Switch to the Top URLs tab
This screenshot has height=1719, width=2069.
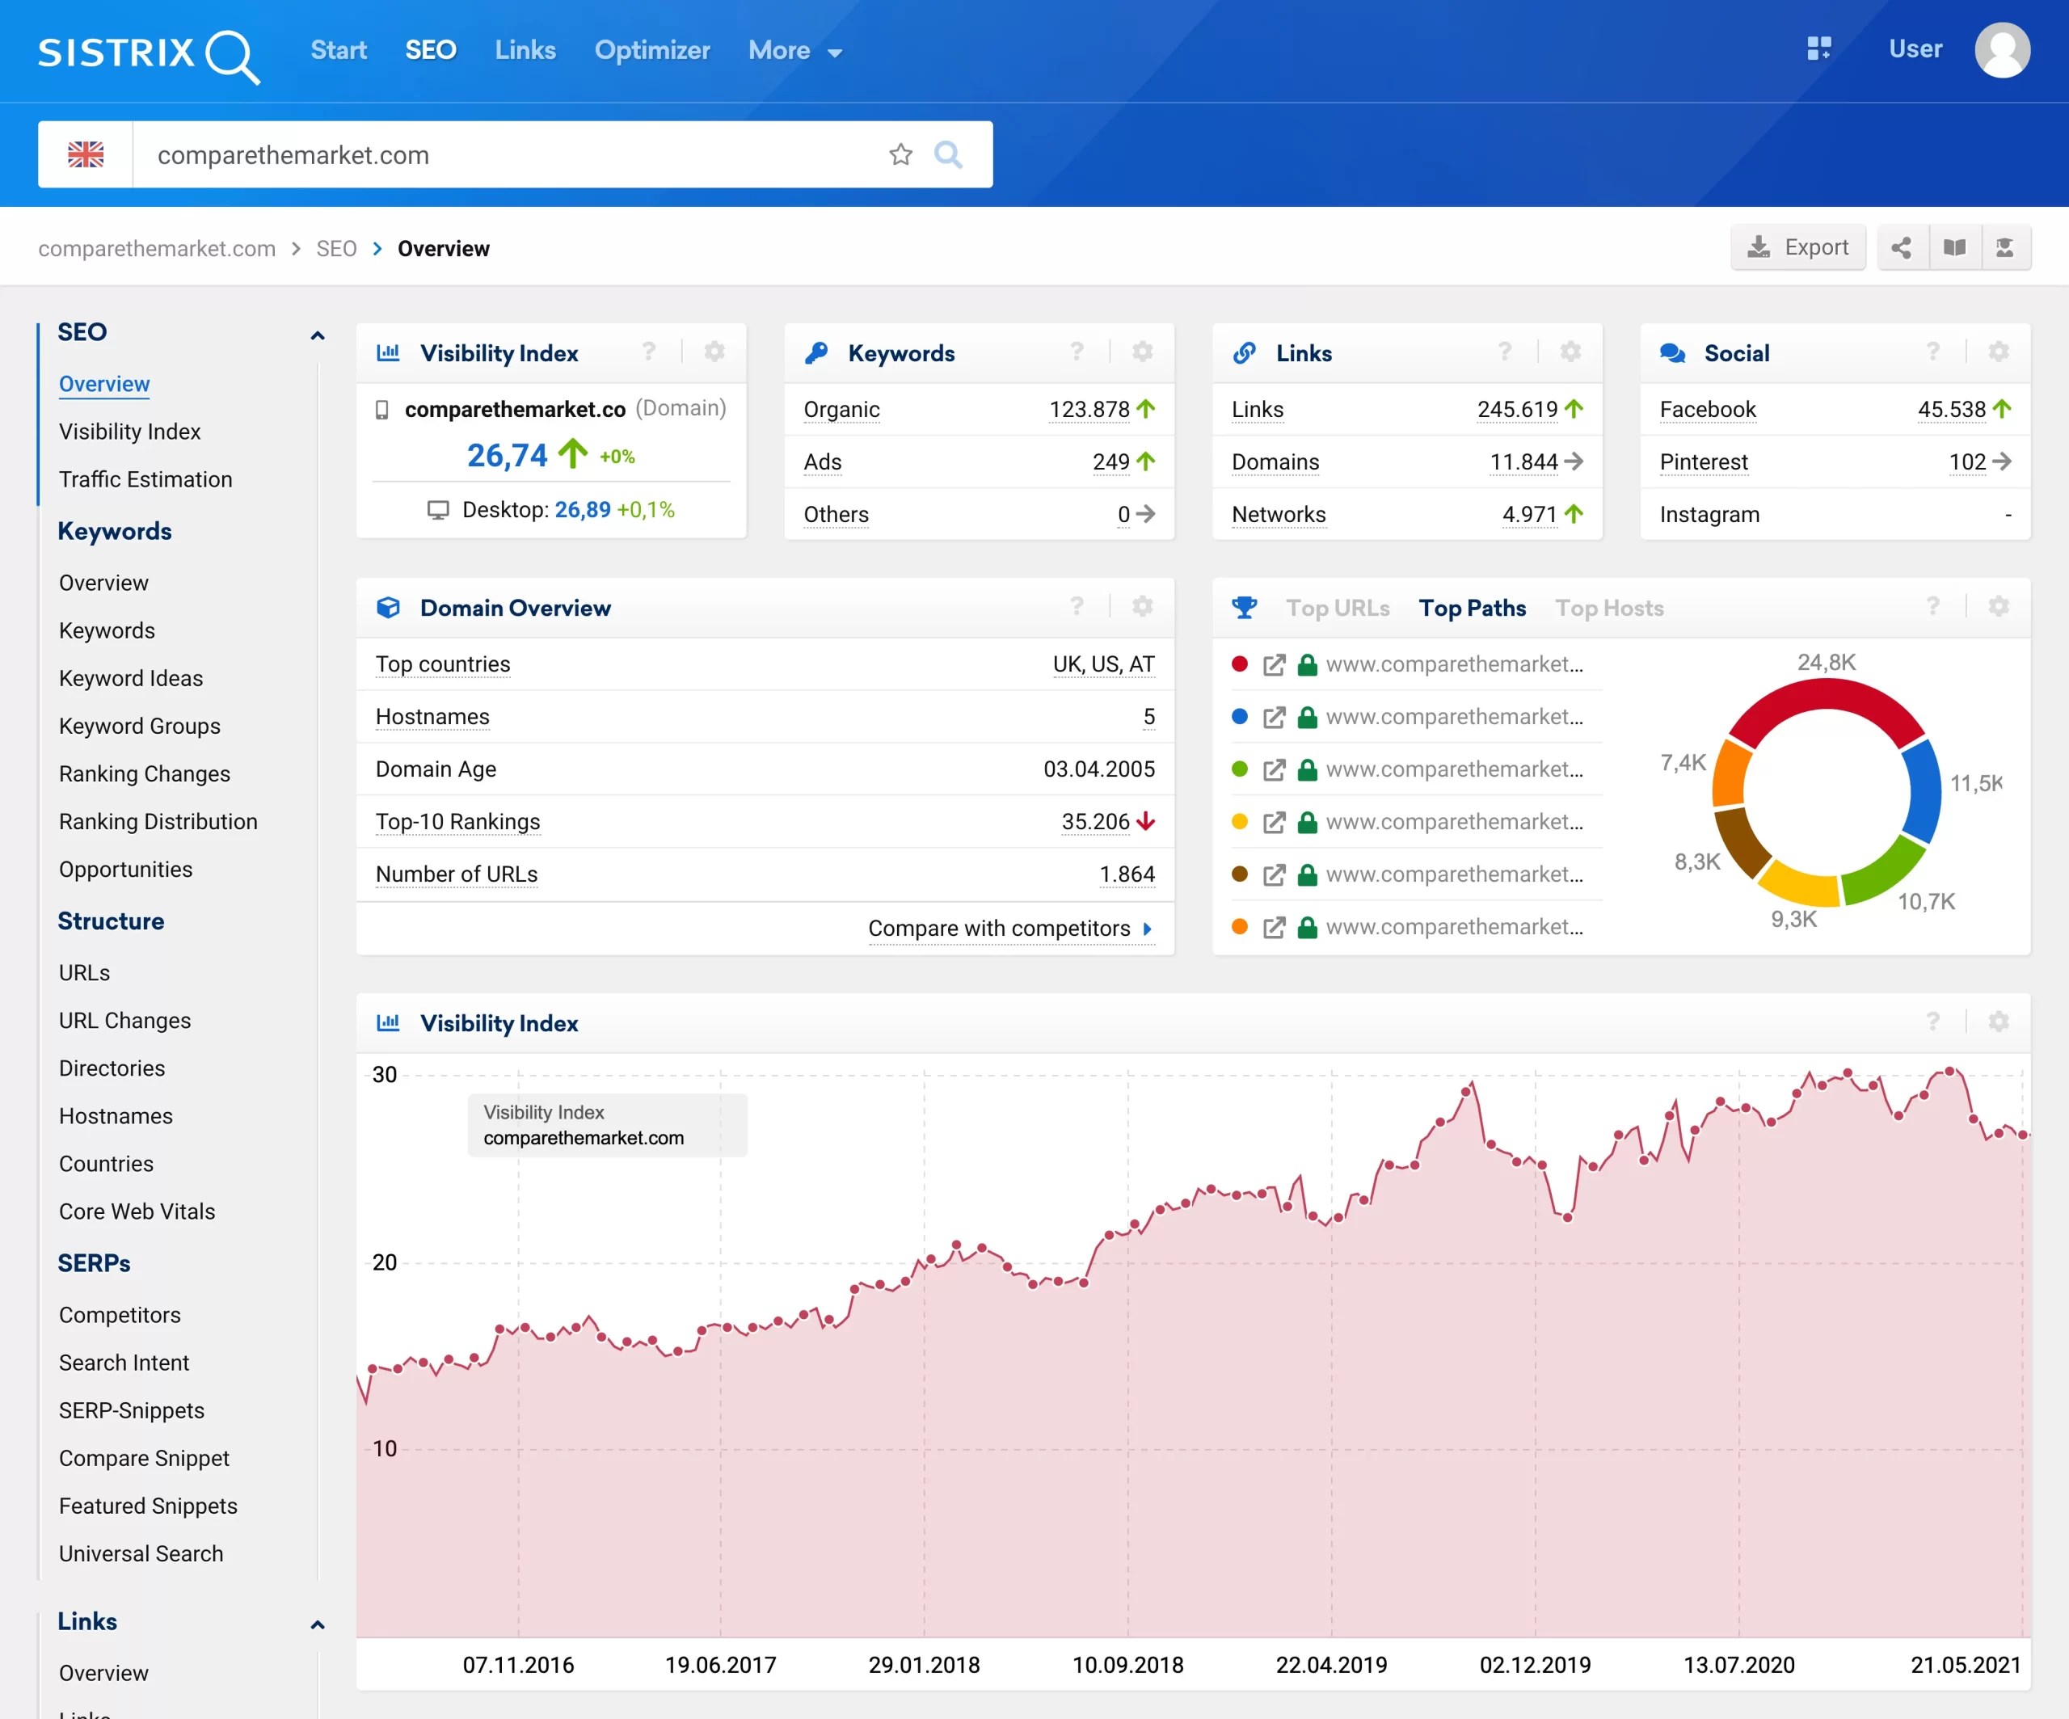[x=1337, y=608]
